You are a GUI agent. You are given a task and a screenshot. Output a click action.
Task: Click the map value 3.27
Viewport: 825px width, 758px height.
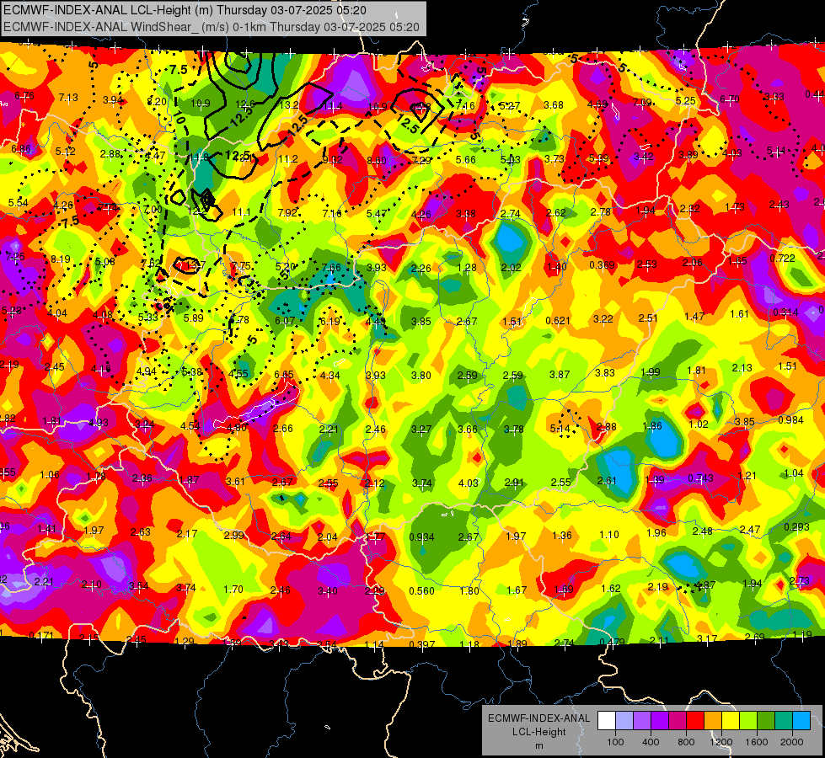(421, 430)
